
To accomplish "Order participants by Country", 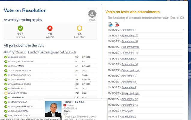I will click(32, 52).
